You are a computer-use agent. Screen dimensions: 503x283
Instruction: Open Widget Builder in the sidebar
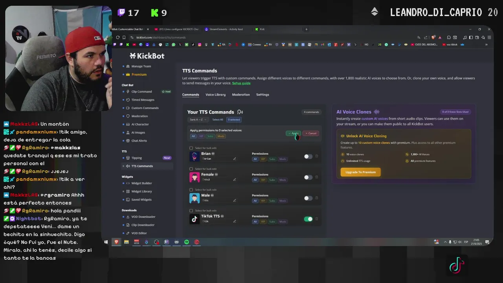click(x=141, y=183)
